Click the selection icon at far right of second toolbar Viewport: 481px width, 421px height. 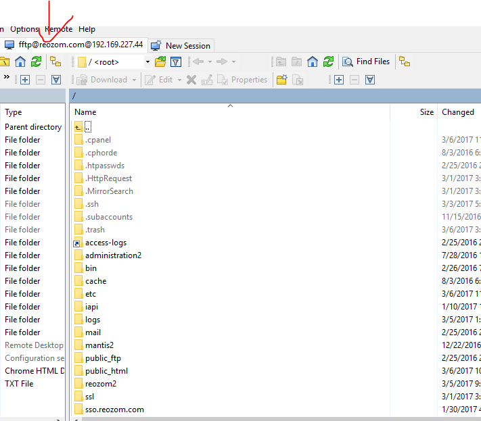pyautogui.click(x=370, y=80)
